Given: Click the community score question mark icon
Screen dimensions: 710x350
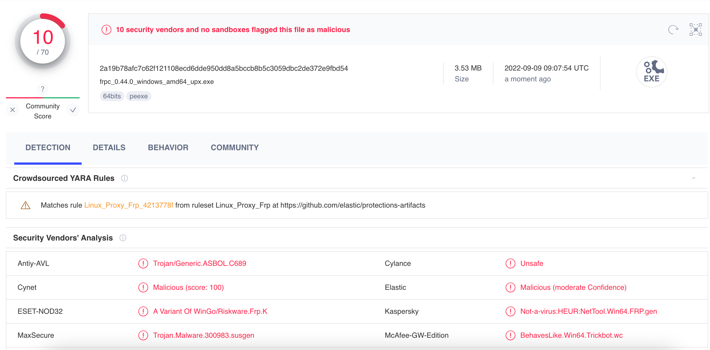Looking at the screenshot, I should 43,89.
